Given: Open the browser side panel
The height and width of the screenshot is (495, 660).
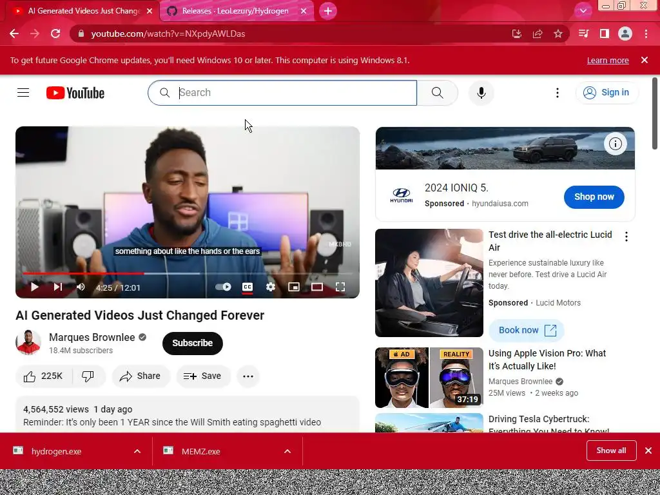Looking at the screenshot, I should point(605,34).
